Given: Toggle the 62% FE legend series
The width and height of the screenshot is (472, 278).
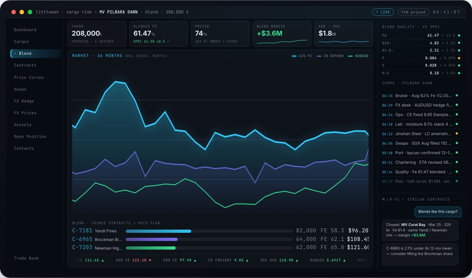Looking at the screenshot, I should [302, 56].
